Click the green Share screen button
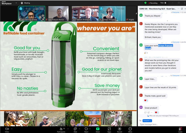This screenshot has width=186, height=133. (x=98, y=129)
